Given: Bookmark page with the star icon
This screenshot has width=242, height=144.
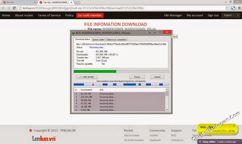Looking at the screenshot, I should pyautogui.click(x=227, y=8).
